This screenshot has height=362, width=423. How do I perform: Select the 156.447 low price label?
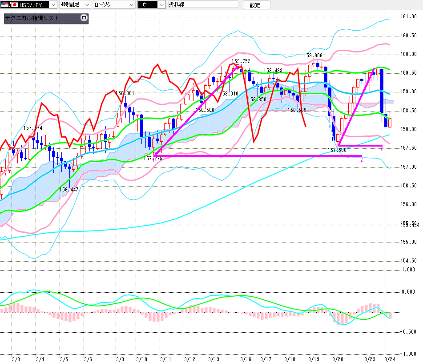[x=69, y=189]
